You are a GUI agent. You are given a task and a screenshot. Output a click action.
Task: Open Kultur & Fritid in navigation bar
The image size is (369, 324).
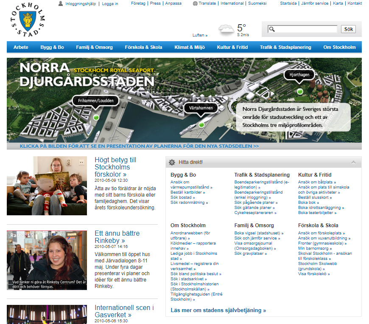tap(232, 47)
